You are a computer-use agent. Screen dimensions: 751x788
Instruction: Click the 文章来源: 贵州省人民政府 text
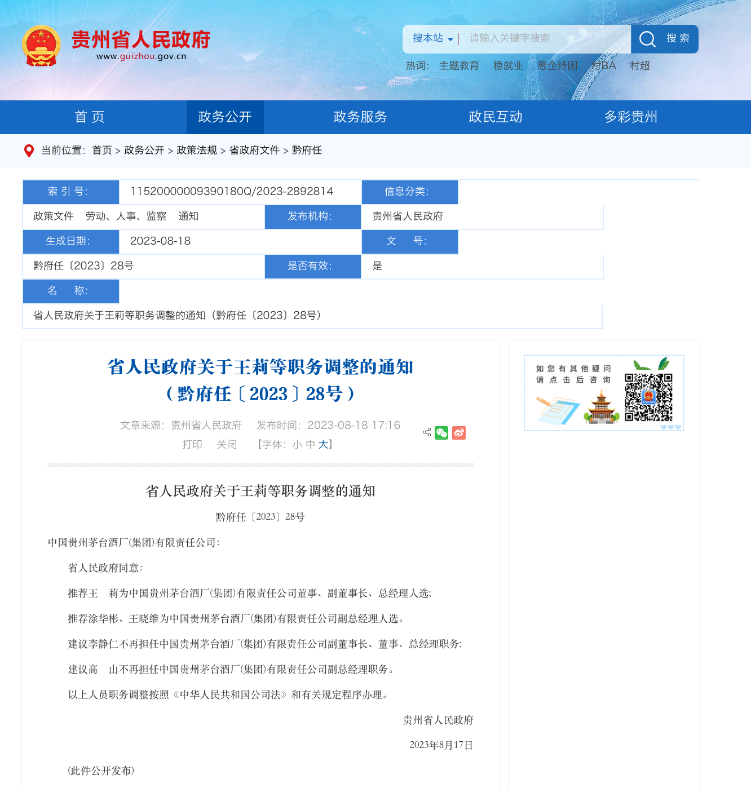[x=181, y=426]
